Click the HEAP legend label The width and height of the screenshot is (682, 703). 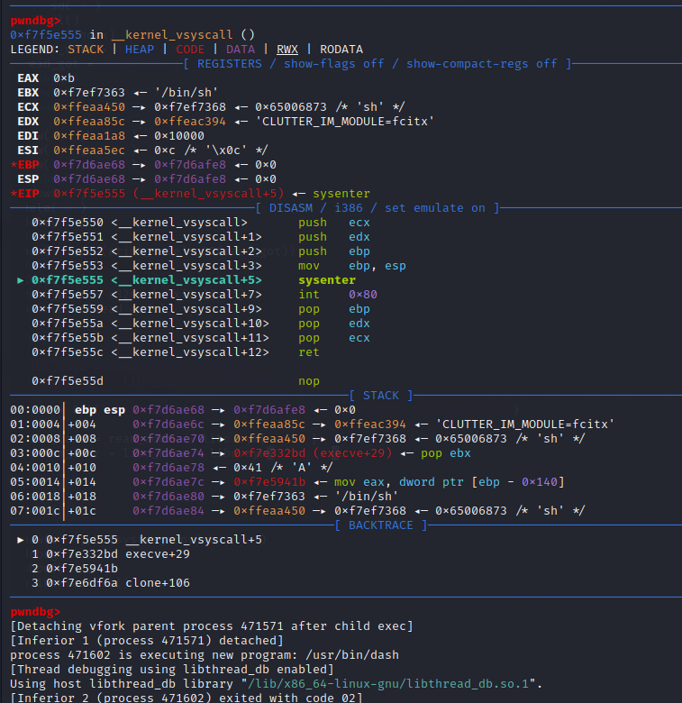click(x=140, y=50)
